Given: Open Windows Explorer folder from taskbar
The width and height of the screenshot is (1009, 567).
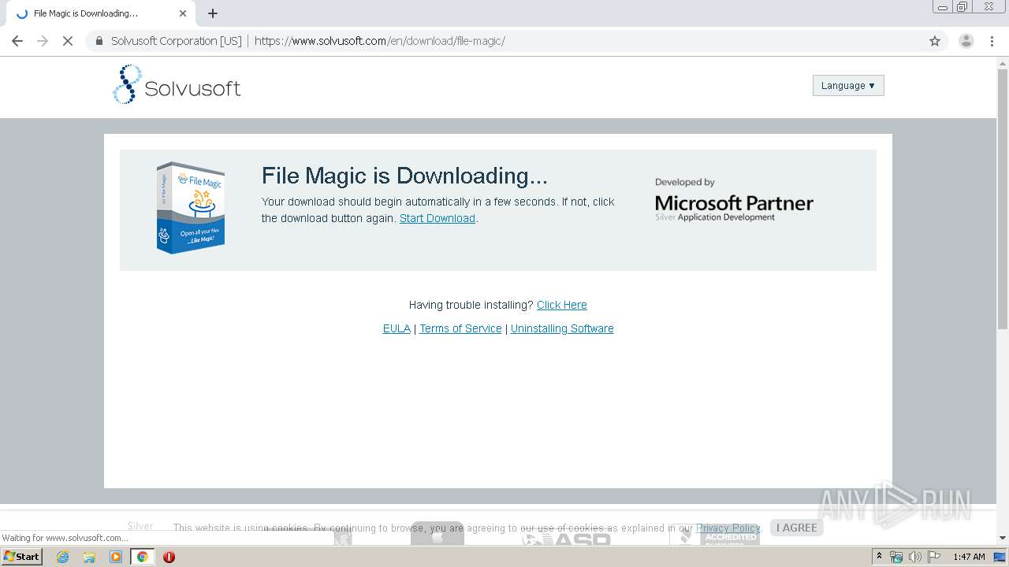Looking at the screenshot, I should pos(89,557).
